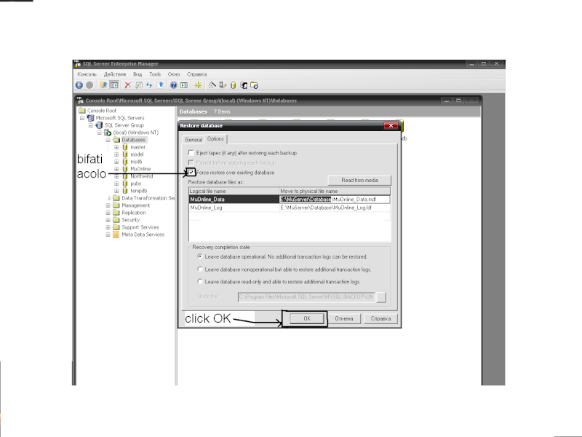Expand the Security folder node
Image resolution: width=582 pixels, height=437 pixels.
point(108,220)
